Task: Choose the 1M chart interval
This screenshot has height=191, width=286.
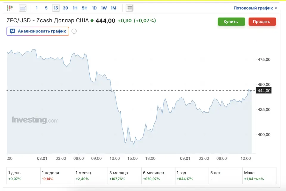Action: [113, 8]
